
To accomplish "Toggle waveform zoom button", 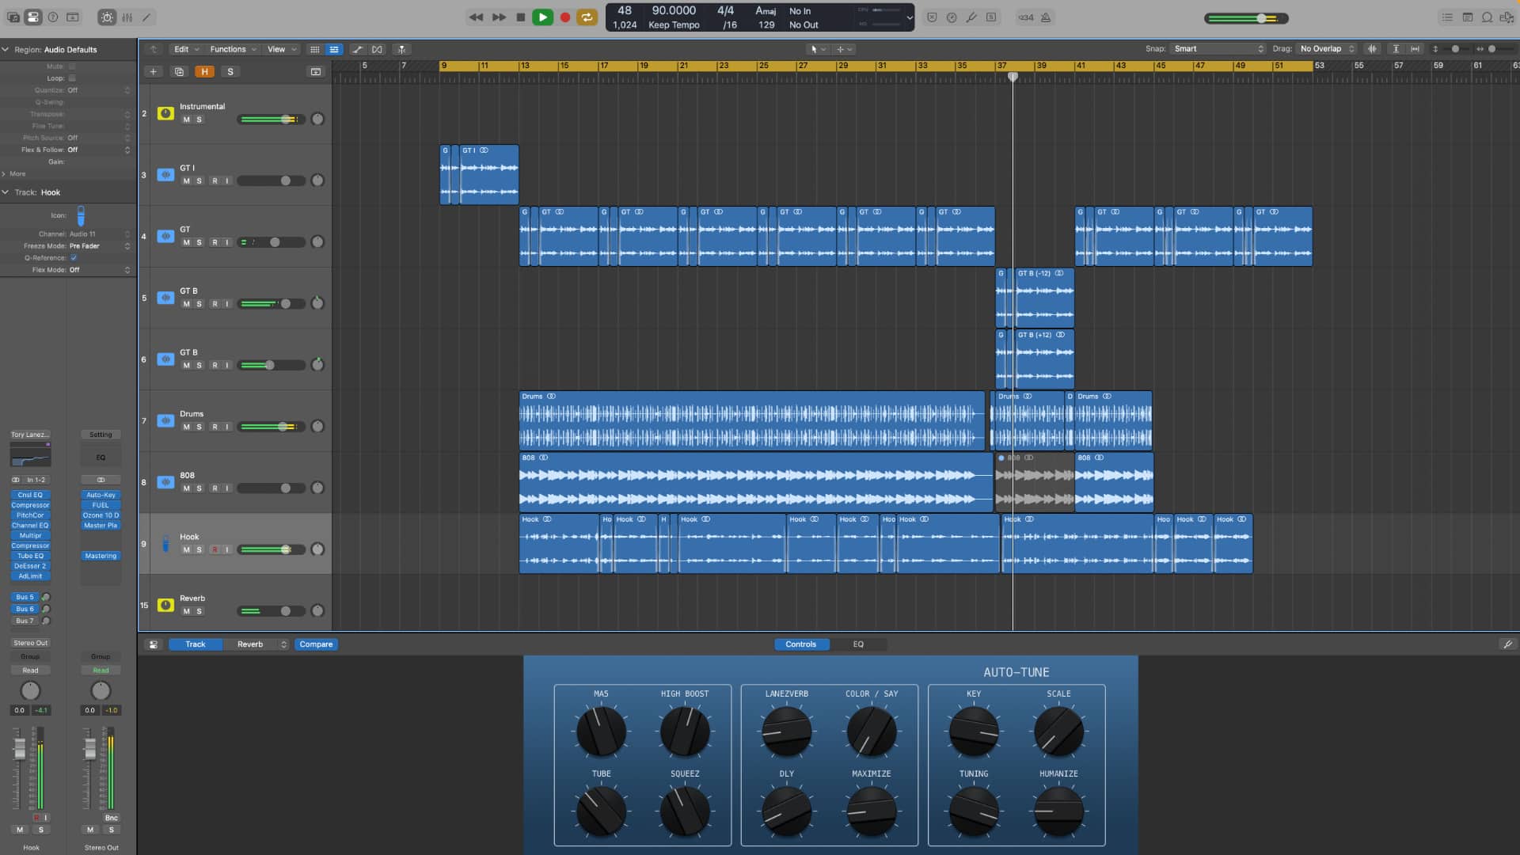I will coord(1372,49).
